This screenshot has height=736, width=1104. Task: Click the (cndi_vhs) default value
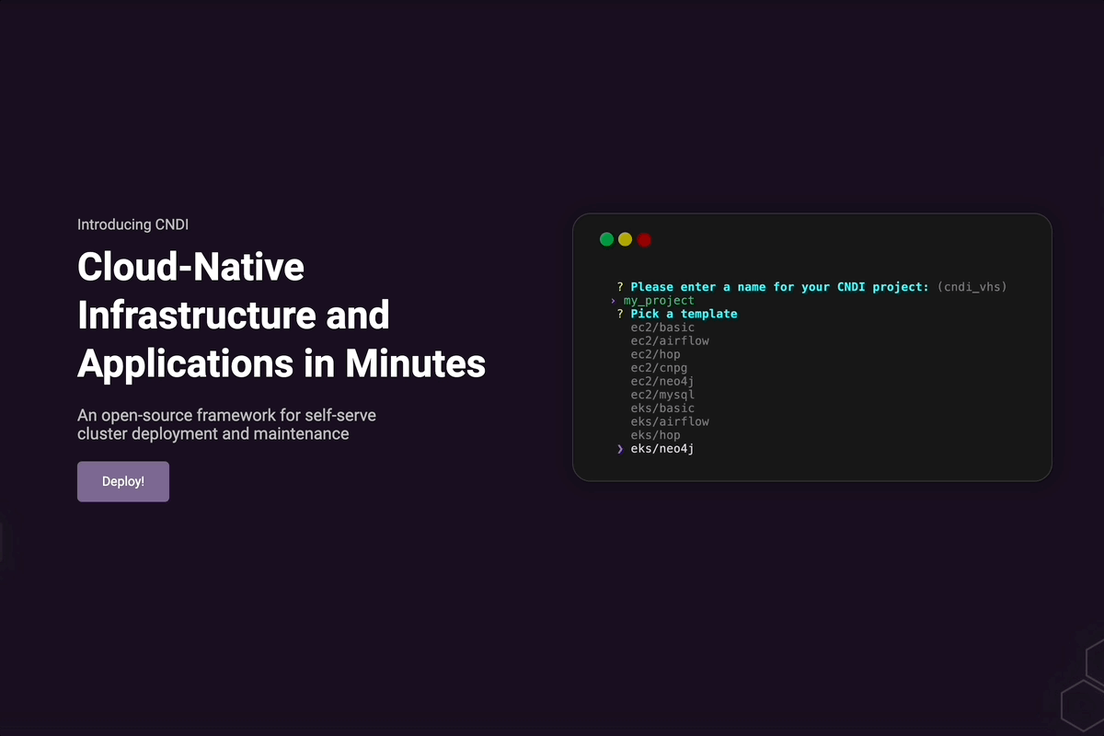pyautogui.click(x=972, y=287)
